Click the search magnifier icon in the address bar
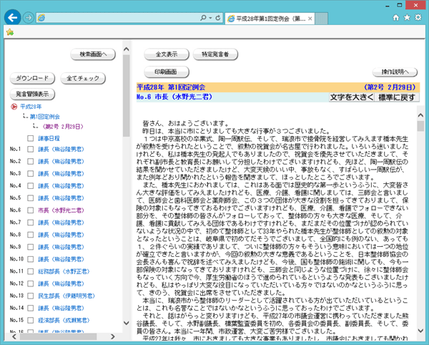The image size is (429, 345). coord(203,18)
